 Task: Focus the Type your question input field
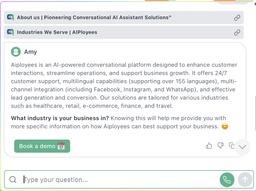[120, 180]
